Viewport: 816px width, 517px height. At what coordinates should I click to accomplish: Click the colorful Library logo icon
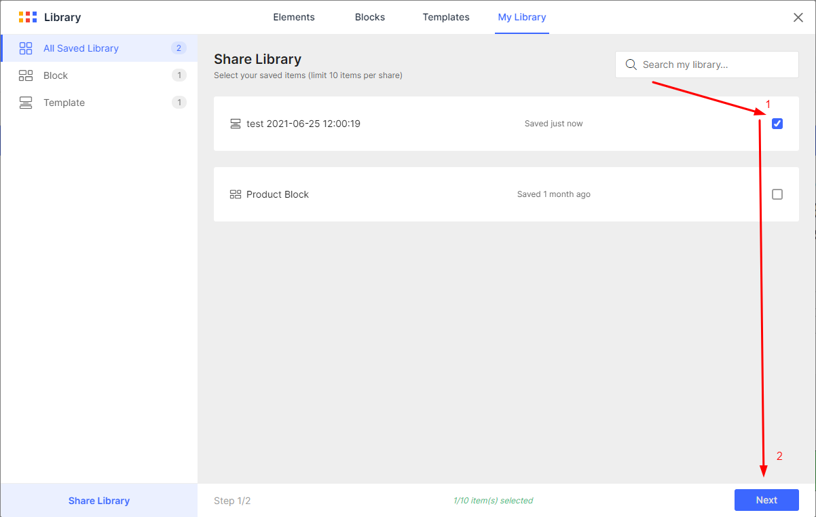(28, 17)
